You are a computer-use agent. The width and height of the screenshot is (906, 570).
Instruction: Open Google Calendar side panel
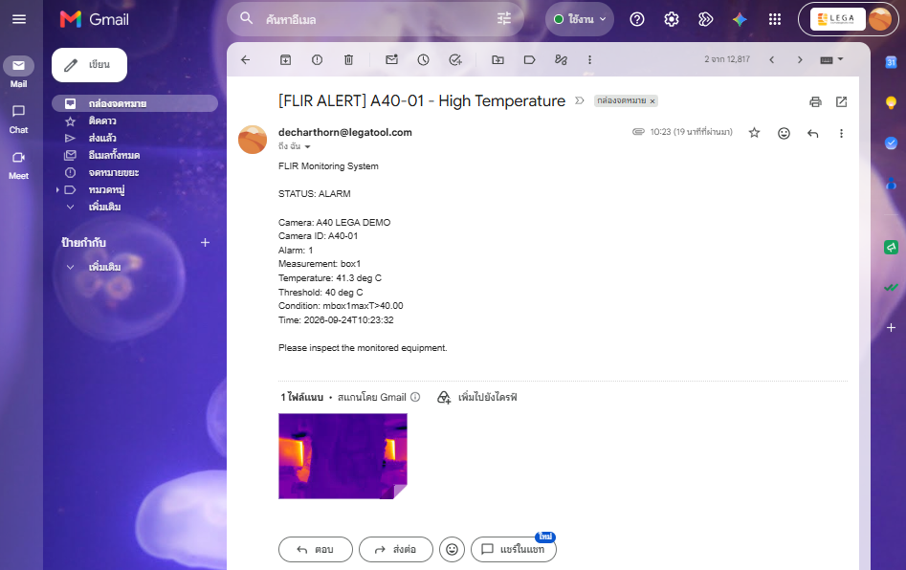pos(891,62)
